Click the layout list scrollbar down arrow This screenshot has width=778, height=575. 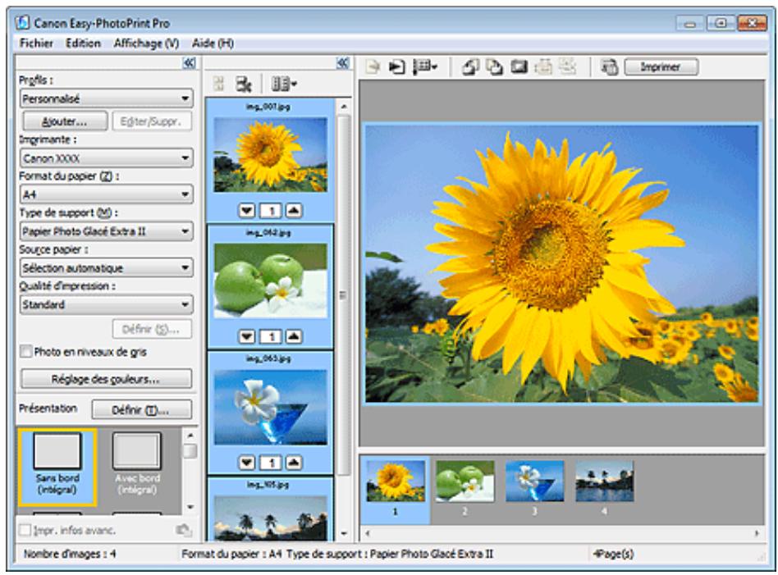coord(190,507)
